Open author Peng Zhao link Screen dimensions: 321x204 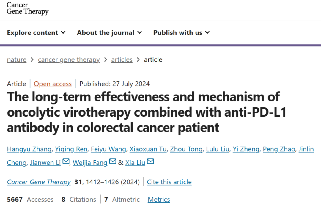click(x=279, y=149)
